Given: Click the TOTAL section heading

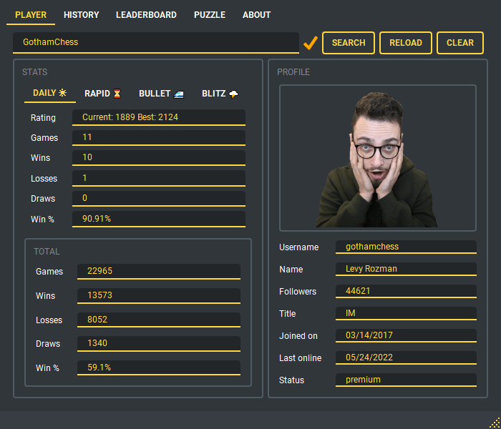Looking at the screenshot, I should (x=47, y=252).
